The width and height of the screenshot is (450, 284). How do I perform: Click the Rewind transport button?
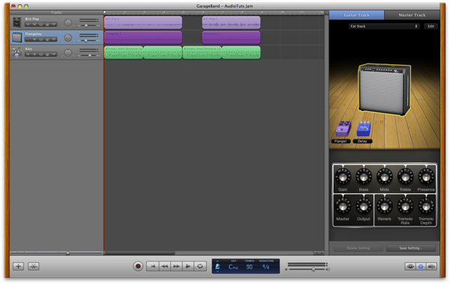coord(165,266)
